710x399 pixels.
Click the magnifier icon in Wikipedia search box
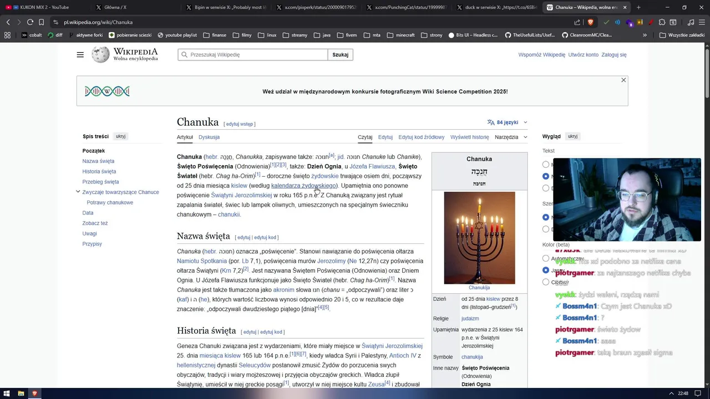click(184, 55)
